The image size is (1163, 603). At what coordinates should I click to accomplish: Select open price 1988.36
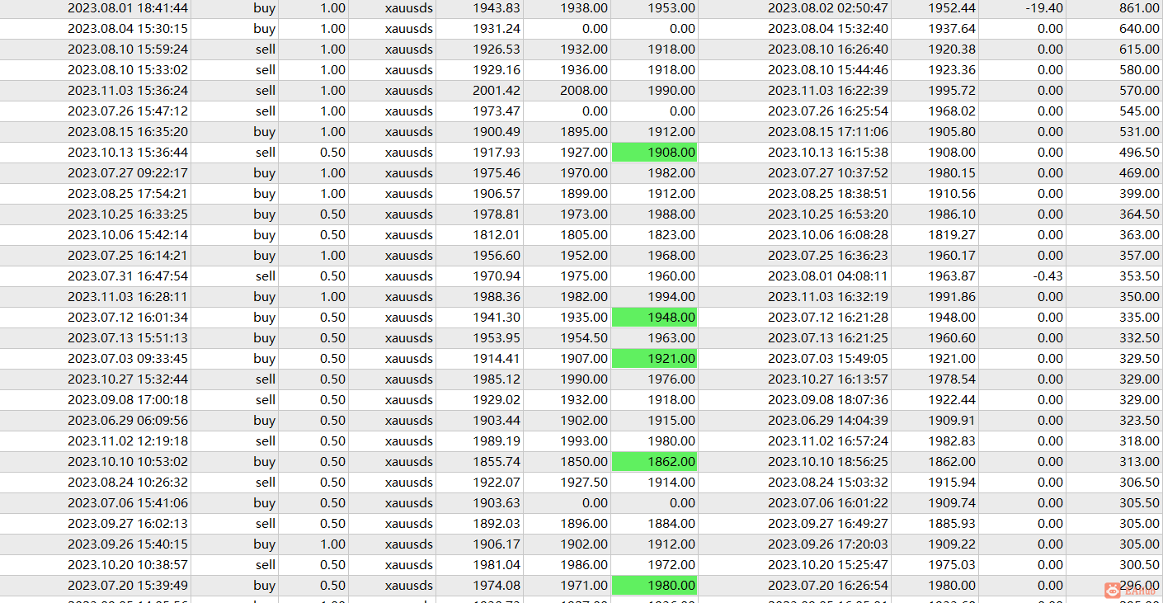click(497, 297)
